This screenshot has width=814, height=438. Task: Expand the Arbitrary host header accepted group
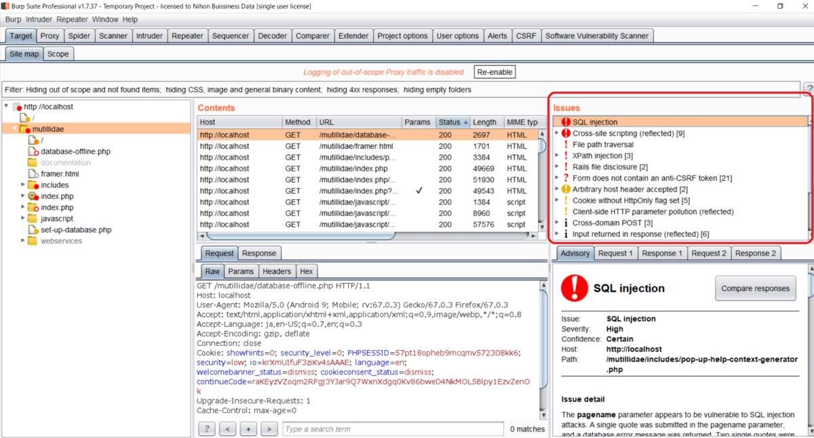coord(557,190)
